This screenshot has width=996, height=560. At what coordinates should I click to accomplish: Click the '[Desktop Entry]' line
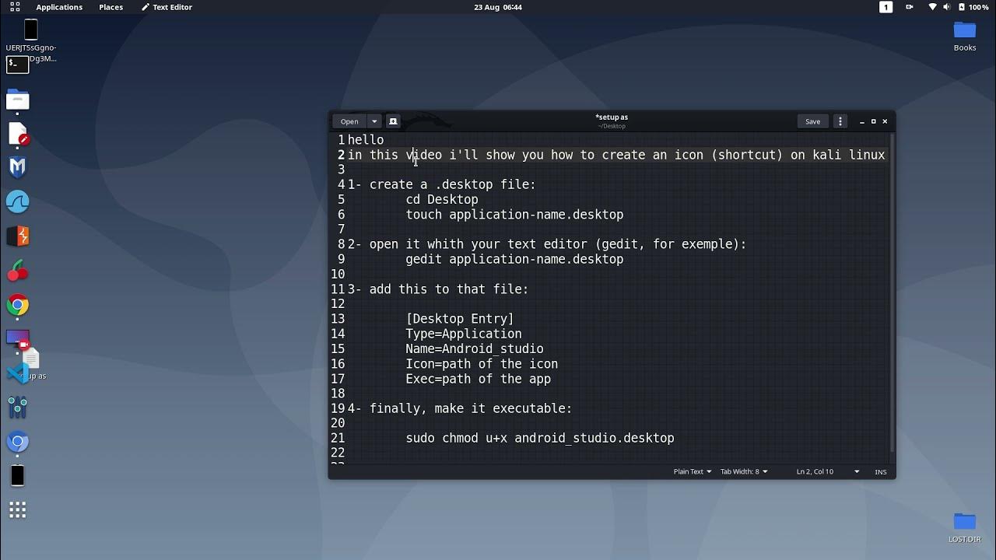[x=460, y=319]
